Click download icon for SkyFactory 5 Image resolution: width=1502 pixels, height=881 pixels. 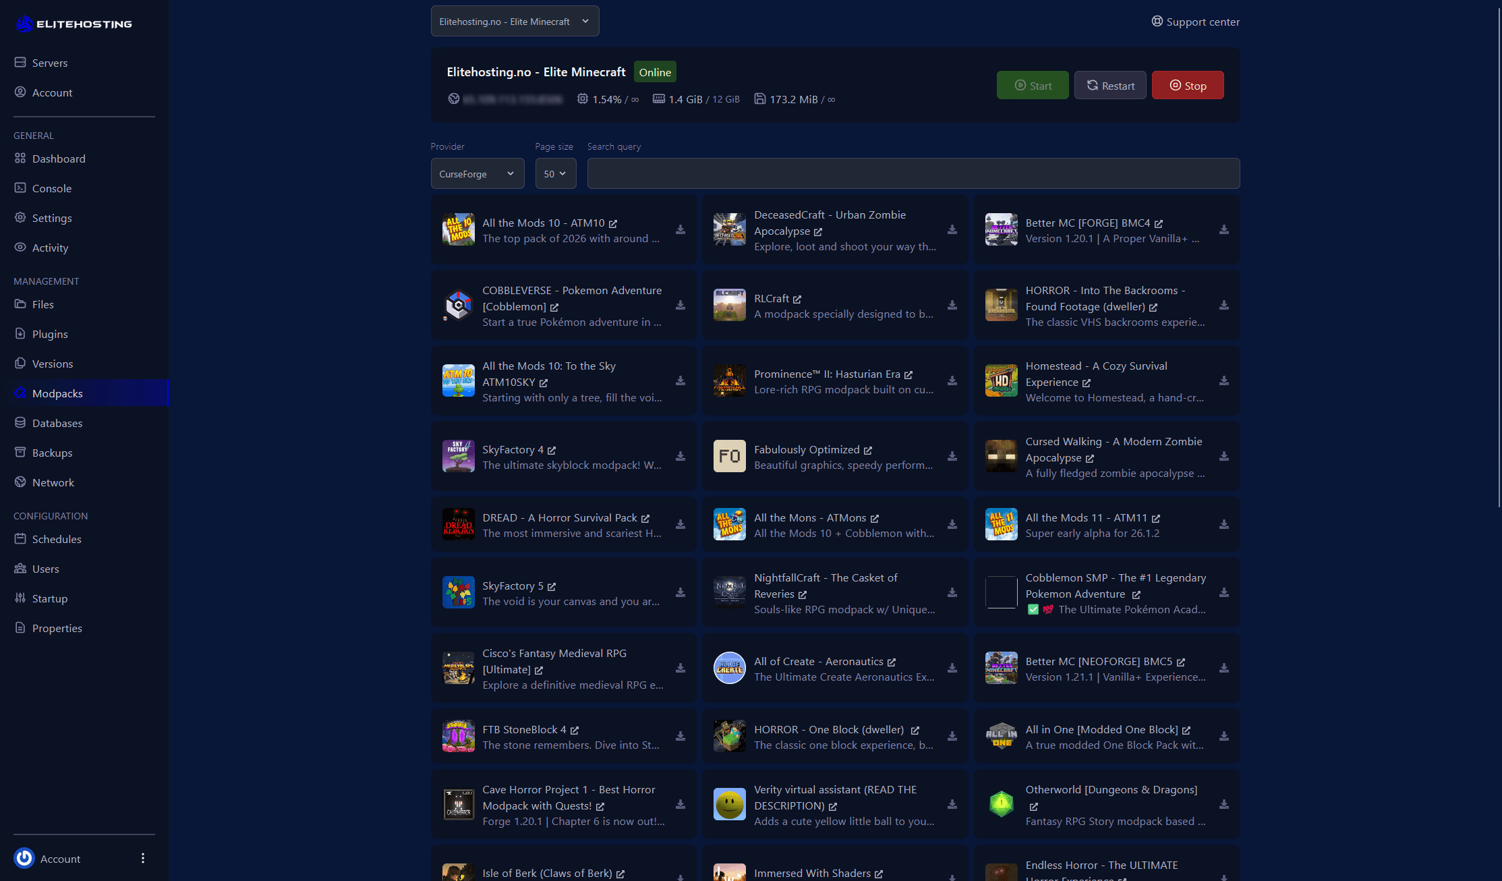point(681,593)
